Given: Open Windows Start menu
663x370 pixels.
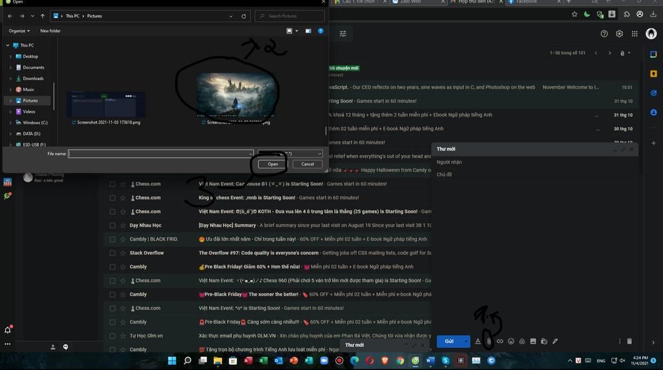Looking at the screenshot, I should pyautogui.click(x=172, y=360).
